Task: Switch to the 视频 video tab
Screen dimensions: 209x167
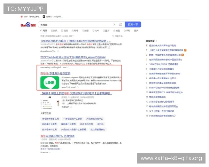Action: click(64, 31)
